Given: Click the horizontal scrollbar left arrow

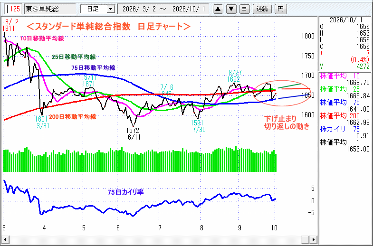Looking at the screenshot, I should pos(5,239).
